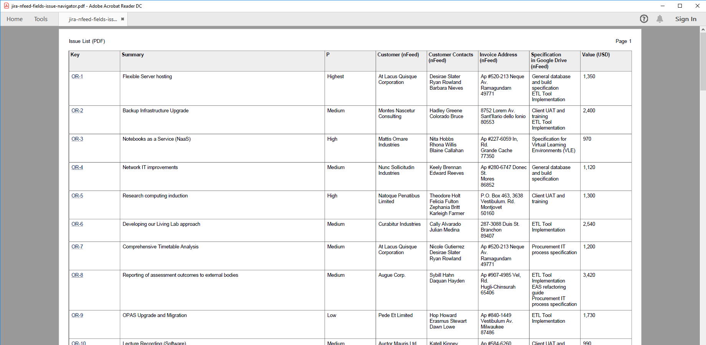Click the vertical scrollbar thumb

tap(703, 61)
